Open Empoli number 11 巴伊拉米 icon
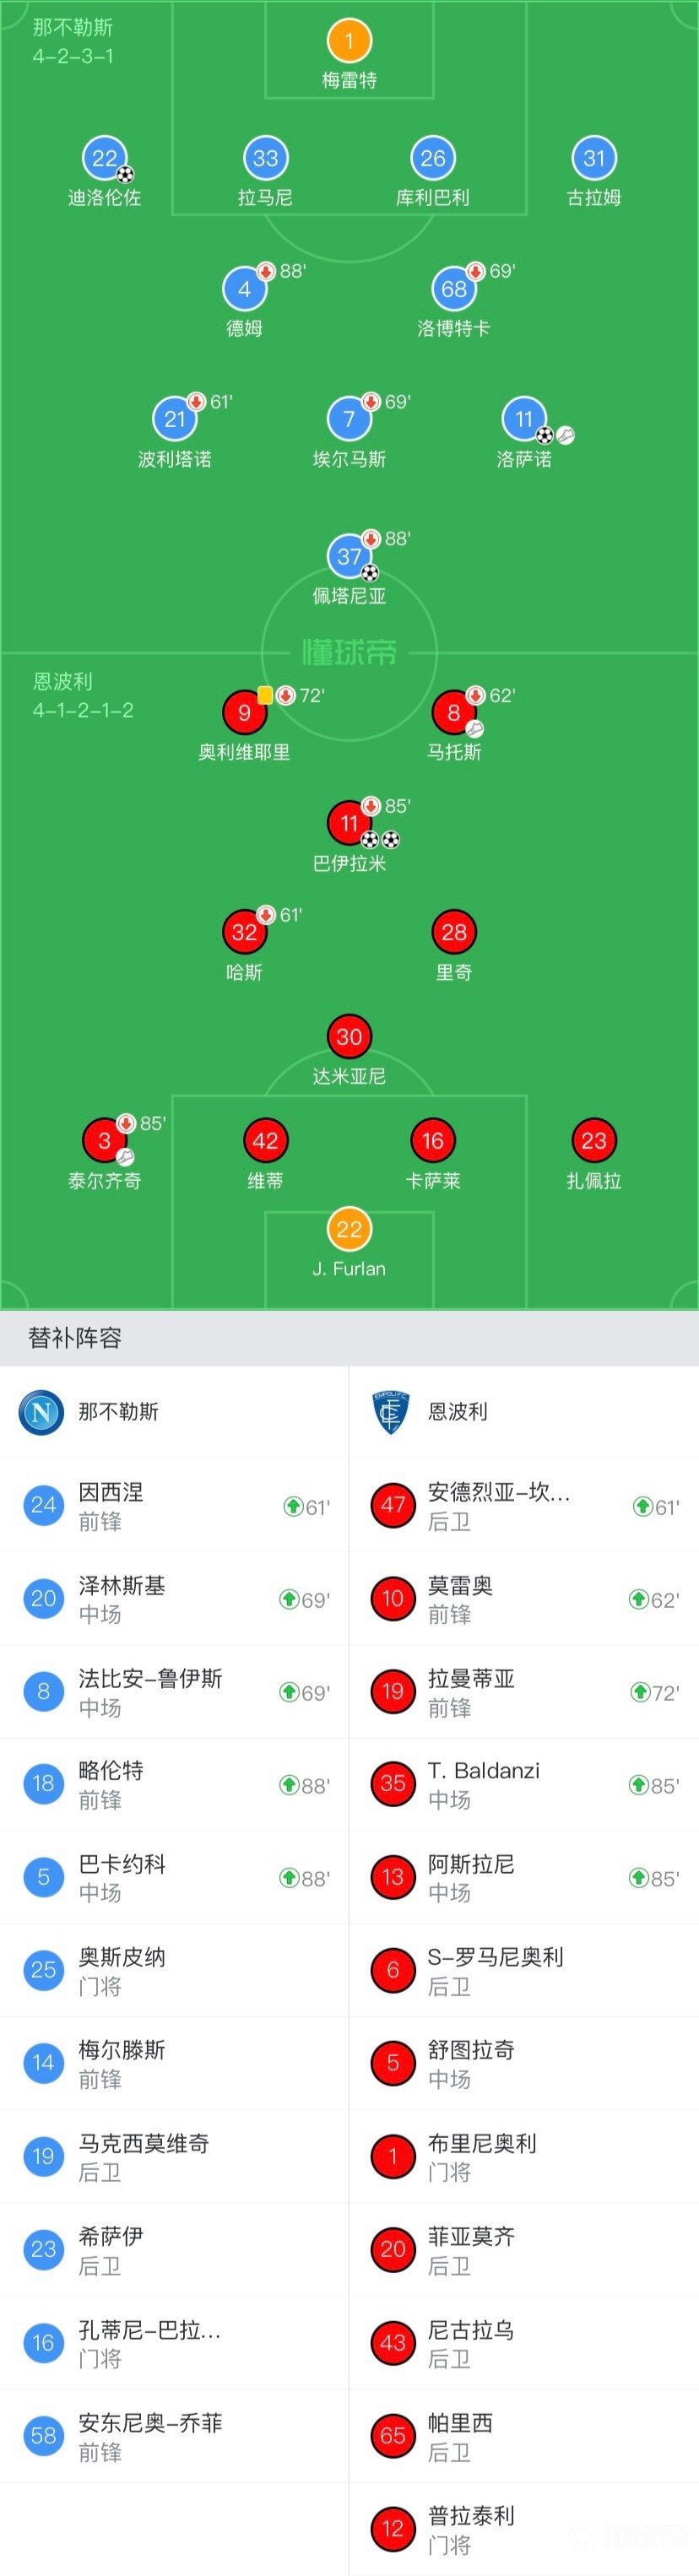The height and width of the screenshot is (2576, 699). point(349,823)
